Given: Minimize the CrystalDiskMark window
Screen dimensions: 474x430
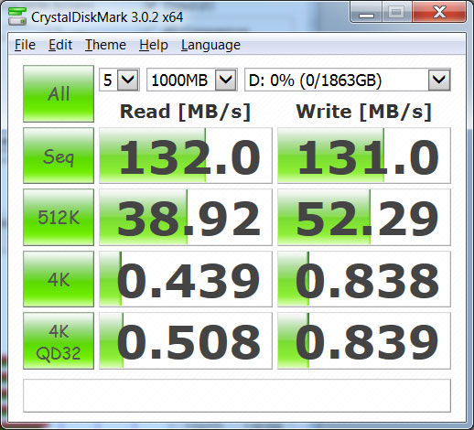Looking at the screenshot, I should coord(366,13).
